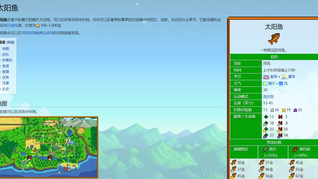This screenshot has height=179, width=318.
Task: Click the sunfish icon beside 55金
Action: pos(292,169)
